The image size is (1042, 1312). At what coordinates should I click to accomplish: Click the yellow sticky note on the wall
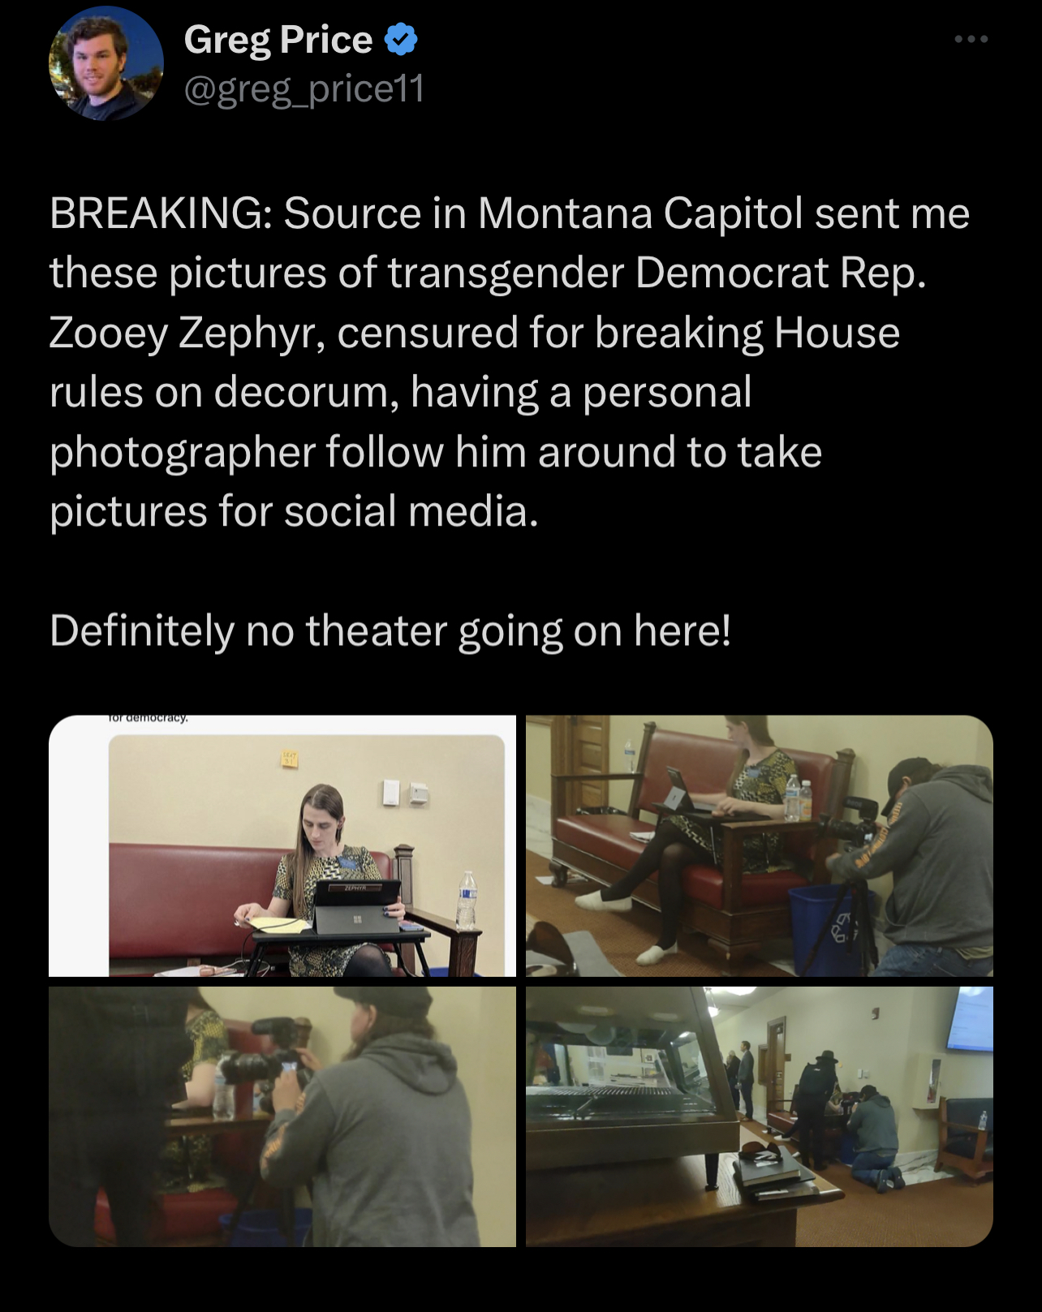[290, 759]
